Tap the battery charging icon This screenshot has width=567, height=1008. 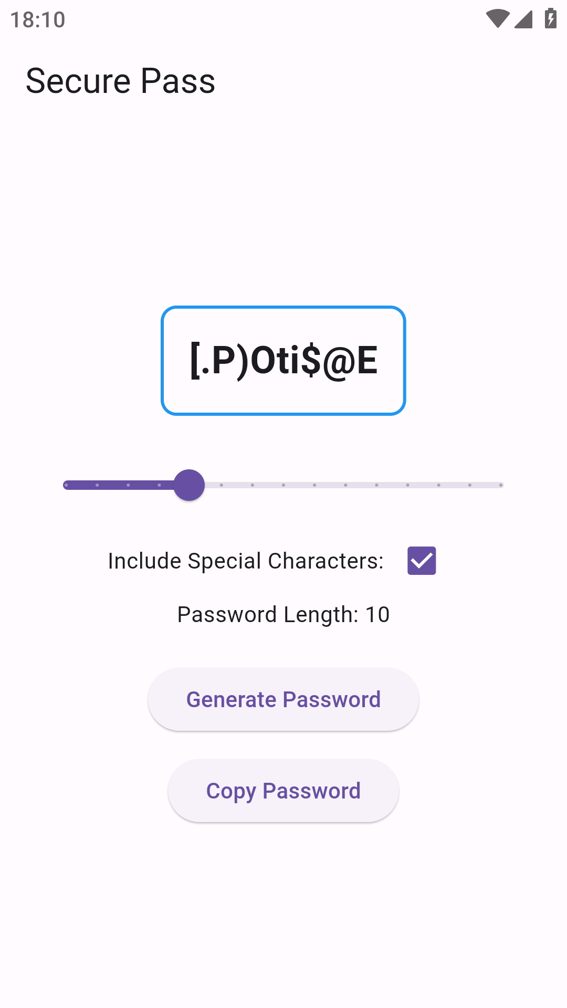550,19
